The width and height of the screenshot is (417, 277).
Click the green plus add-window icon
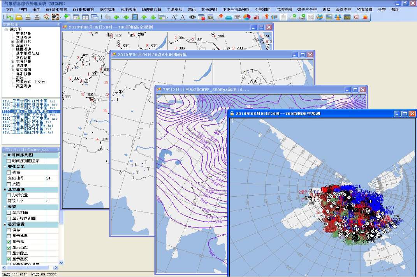(67, 17)
